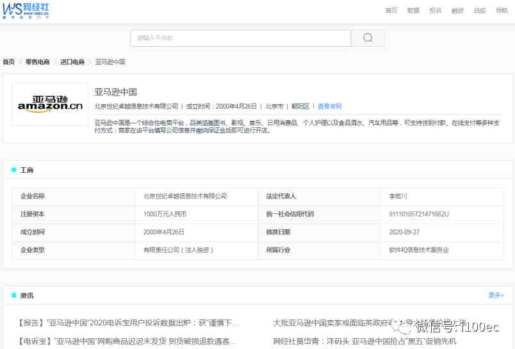Open 数据 in the top navigation
Screen dimensions: 515x349
(x=413, y=11)
